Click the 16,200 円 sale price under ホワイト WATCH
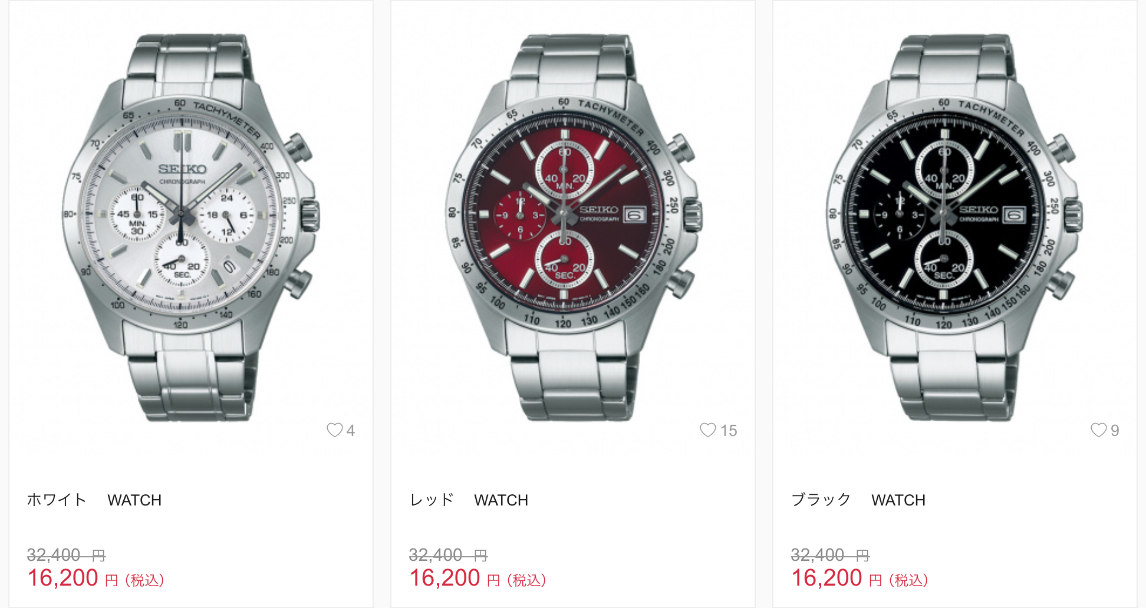 click(x=73, y=579)
